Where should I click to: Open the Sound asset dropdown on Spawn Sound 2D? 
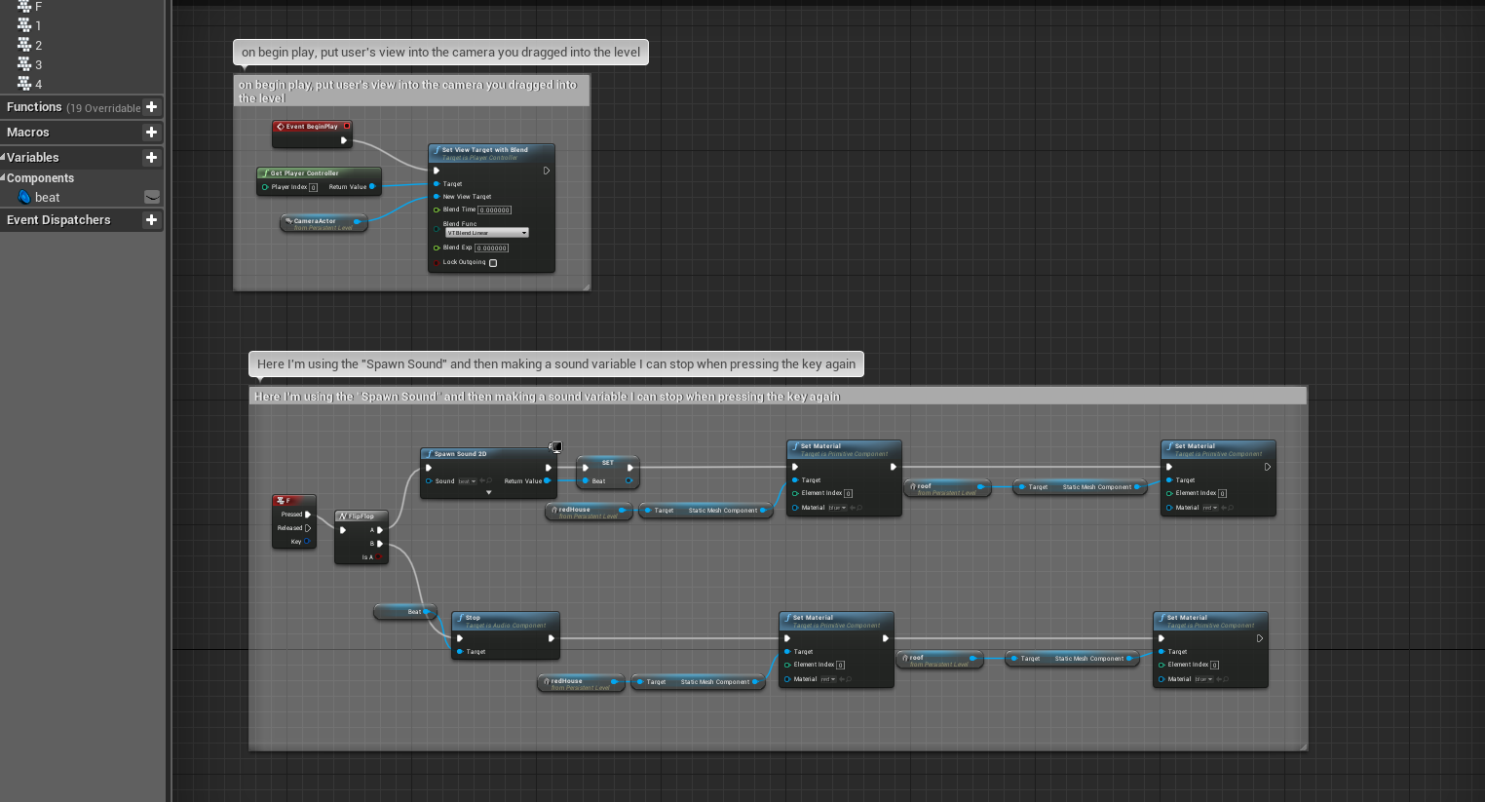pos(468,481)
